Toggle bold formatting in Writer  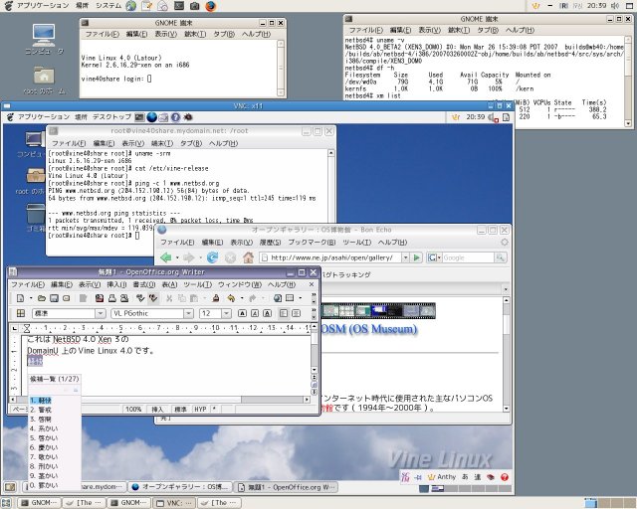click(242, 313)
